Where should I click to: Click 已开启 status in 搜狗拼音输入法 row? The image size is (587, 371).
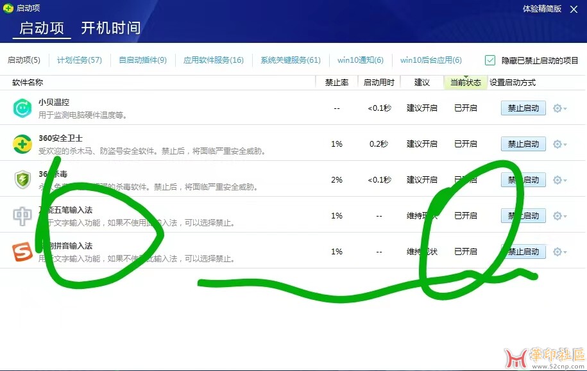466,252
